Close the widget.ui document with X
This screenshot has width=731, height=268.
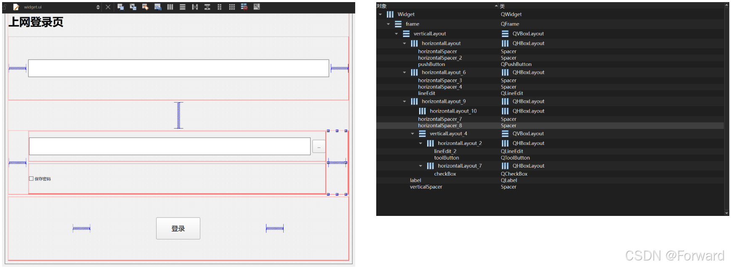click(x=108, y=7)
